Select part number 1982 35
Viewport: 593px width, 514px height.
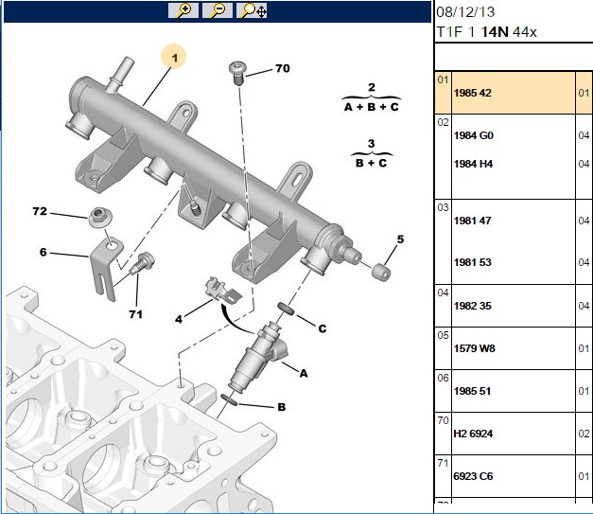coord(472,306)
